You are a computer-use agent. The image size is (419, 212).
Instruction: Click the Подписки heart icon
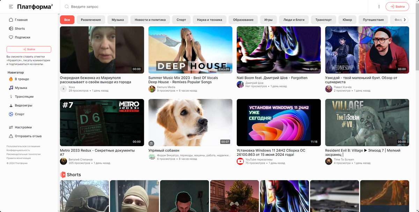coord(11,37)
